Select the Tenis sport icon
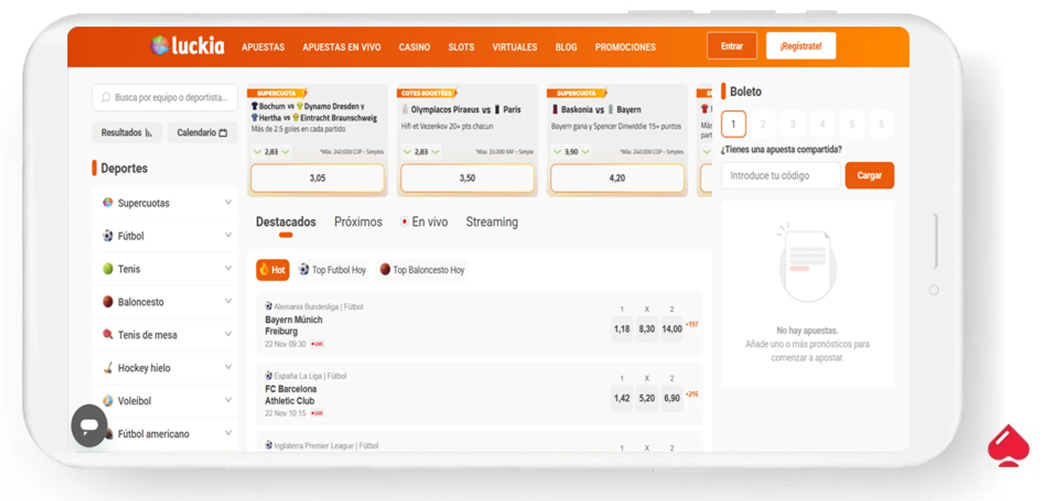This screenshot has height=501, width=1058. click(108, 269)
